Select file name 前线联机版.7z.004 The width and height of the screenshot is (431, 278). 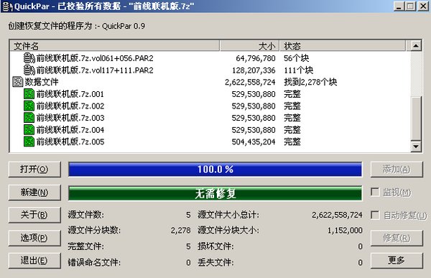click(70, 130)
